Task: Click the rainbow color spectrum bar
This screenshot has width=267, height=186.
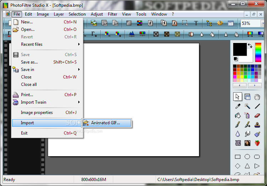Action: click(258, 53)
